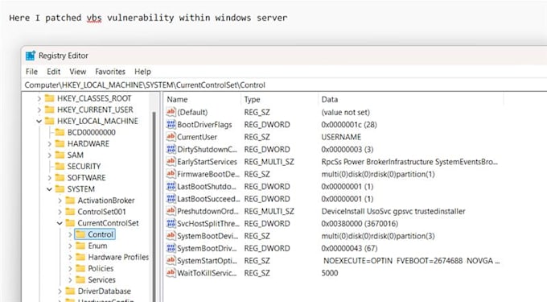This screenshot has width=547, height=302.
Task: Click the (Default) string value icon
Action: pyautogui.click(x=171, y=112)
